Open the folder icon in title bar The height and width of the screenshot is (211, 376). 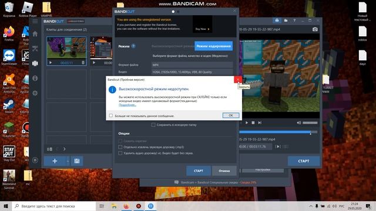tap(286, 21)
